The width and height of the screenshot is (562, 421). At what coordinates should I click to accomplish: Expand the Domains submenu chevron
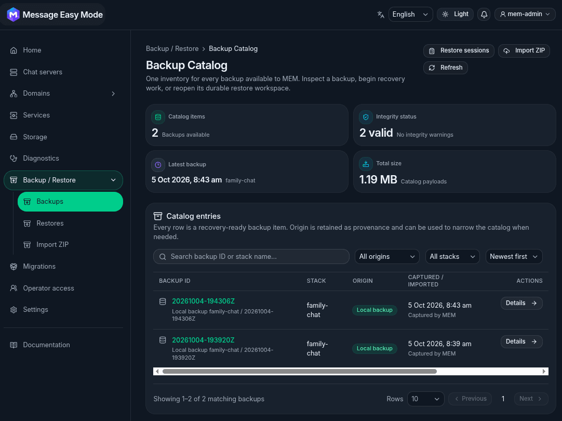[x=113, y=94]
